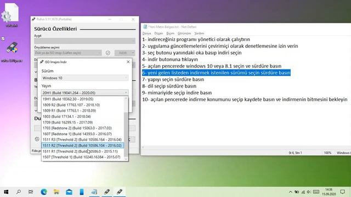Open File Explorer from taskbar
351x197 pixels.
(x=56, y=192)
